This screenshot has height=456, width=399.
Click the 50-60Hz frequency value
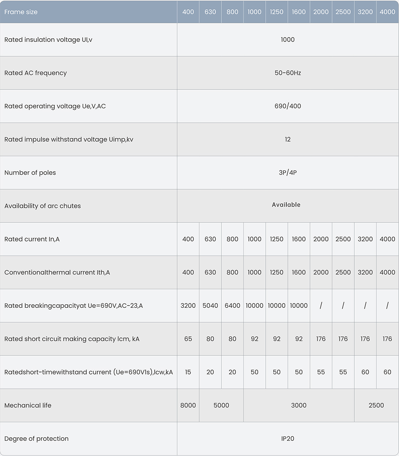tap(287, 73)
